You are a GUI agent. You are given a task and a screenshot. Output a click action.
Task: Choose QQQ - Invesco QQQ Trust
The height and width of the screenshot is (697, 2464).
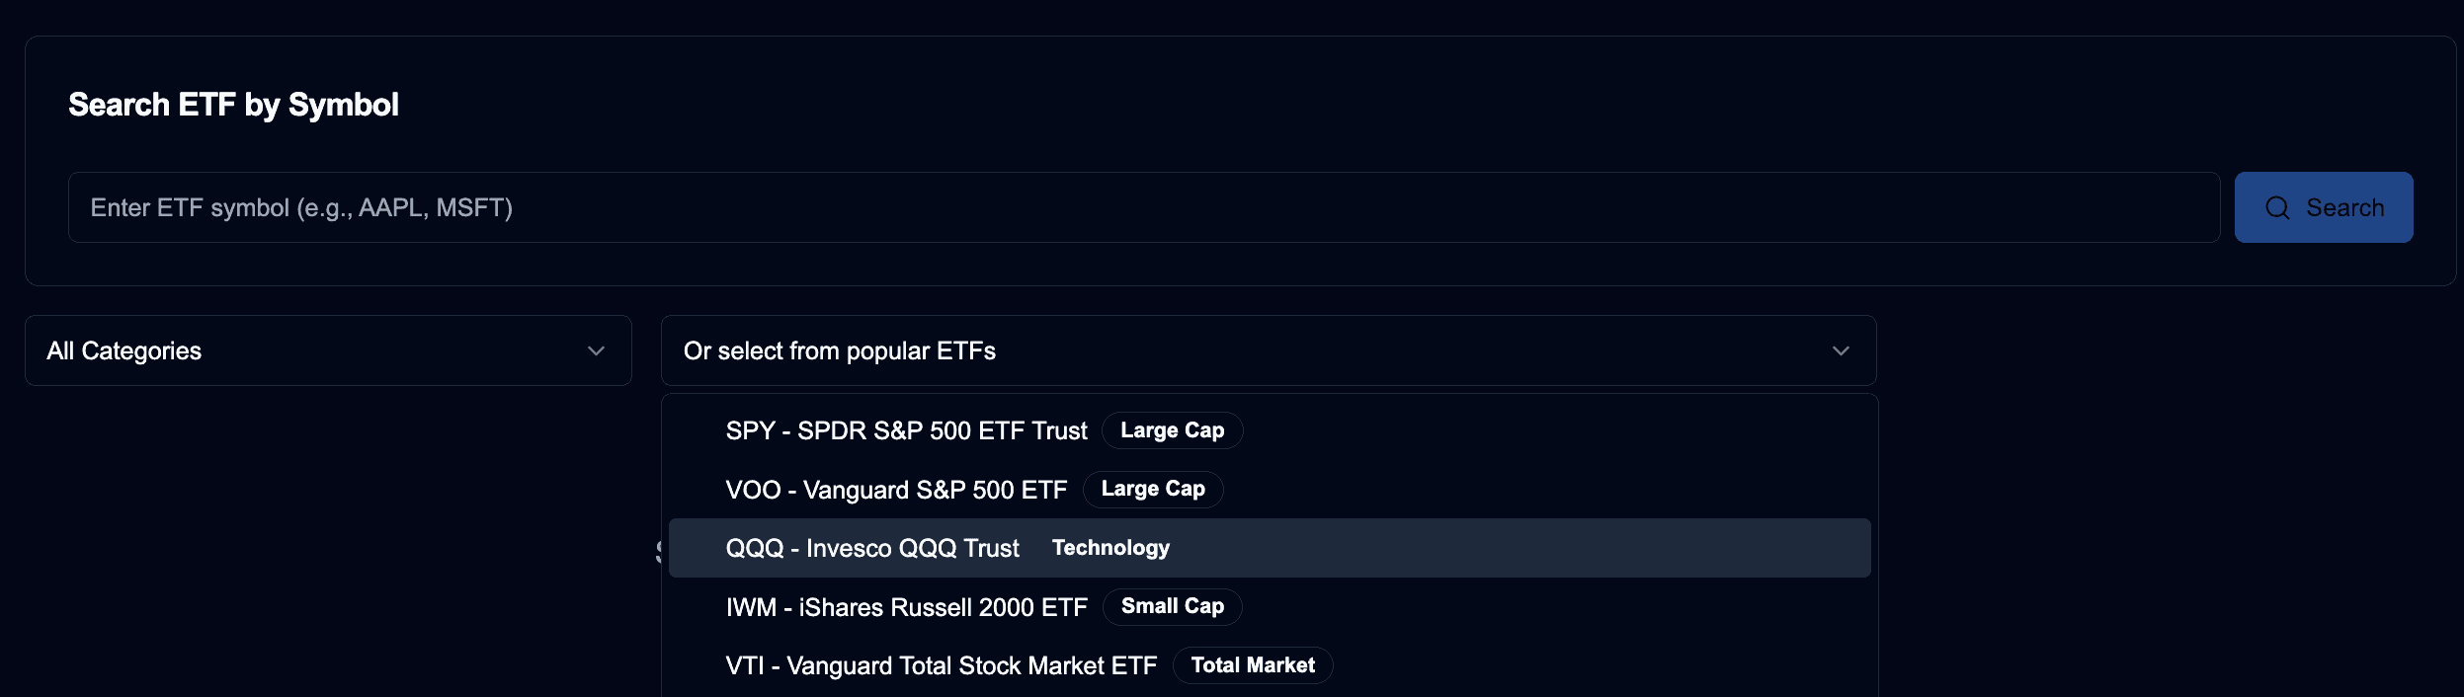tap(871, 547)
